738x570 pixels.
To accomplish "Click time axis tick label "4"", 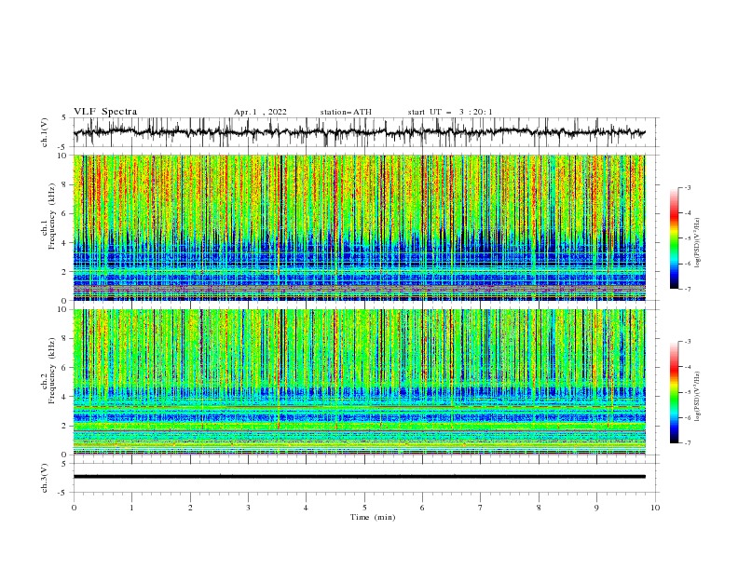I will 306,508.
